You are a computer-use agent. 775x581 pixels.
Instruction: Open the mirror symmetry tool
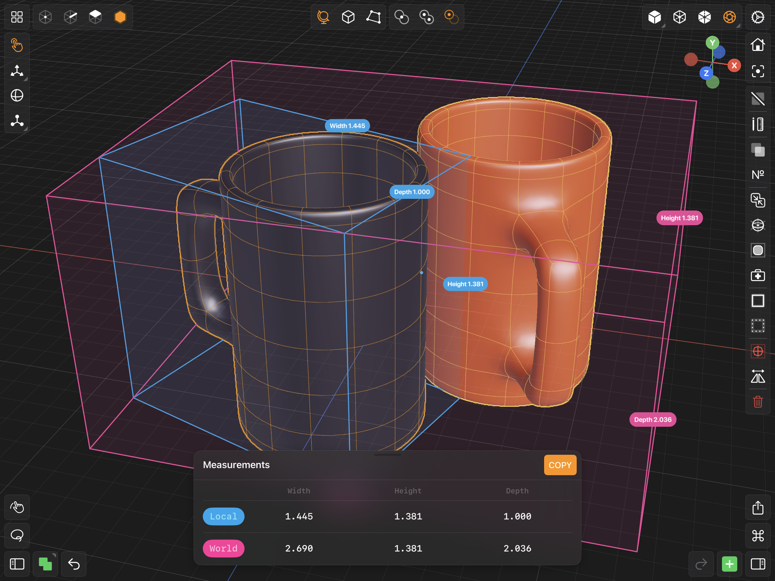point(757,376)
